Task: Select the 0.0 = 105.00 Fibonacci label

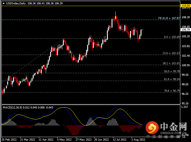Action: (172, 37)
